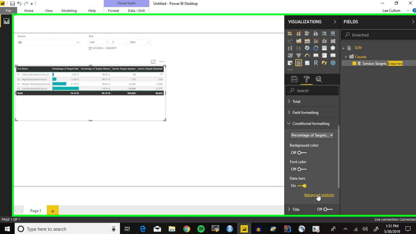The height and width of the screenshot is (234, 416).
Task: Select the Donut chart visual
Action: coord(316,48)
